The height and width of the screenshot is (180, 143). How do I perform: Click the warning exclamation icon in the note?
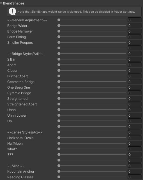[x=12, y=11]
